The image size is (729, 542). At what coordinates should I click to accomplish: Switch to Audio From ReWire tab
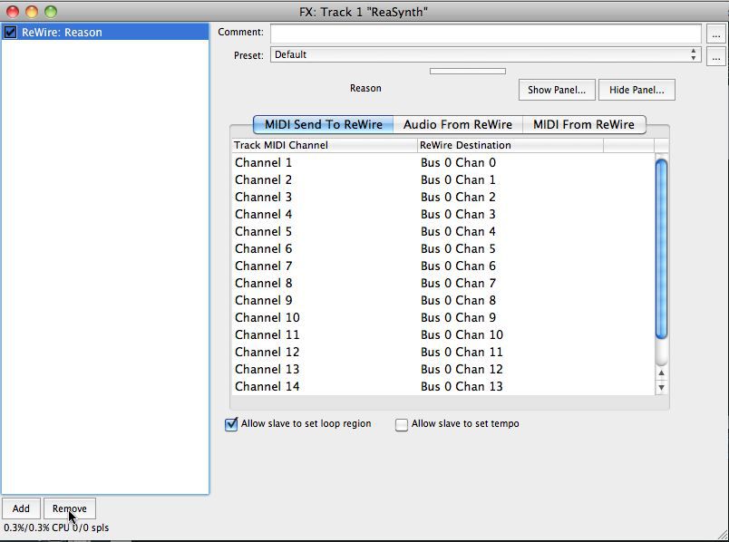pyautogui.click(x=458, y=124)
